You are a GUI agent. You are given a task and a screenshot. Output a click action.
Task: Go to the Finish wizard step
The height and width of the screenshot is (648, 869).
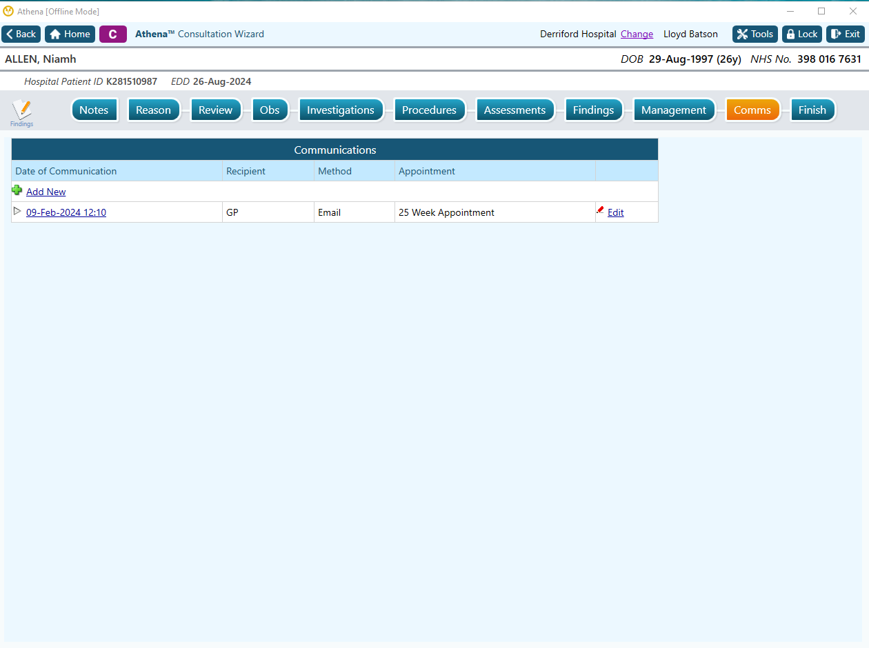(812, 110)
